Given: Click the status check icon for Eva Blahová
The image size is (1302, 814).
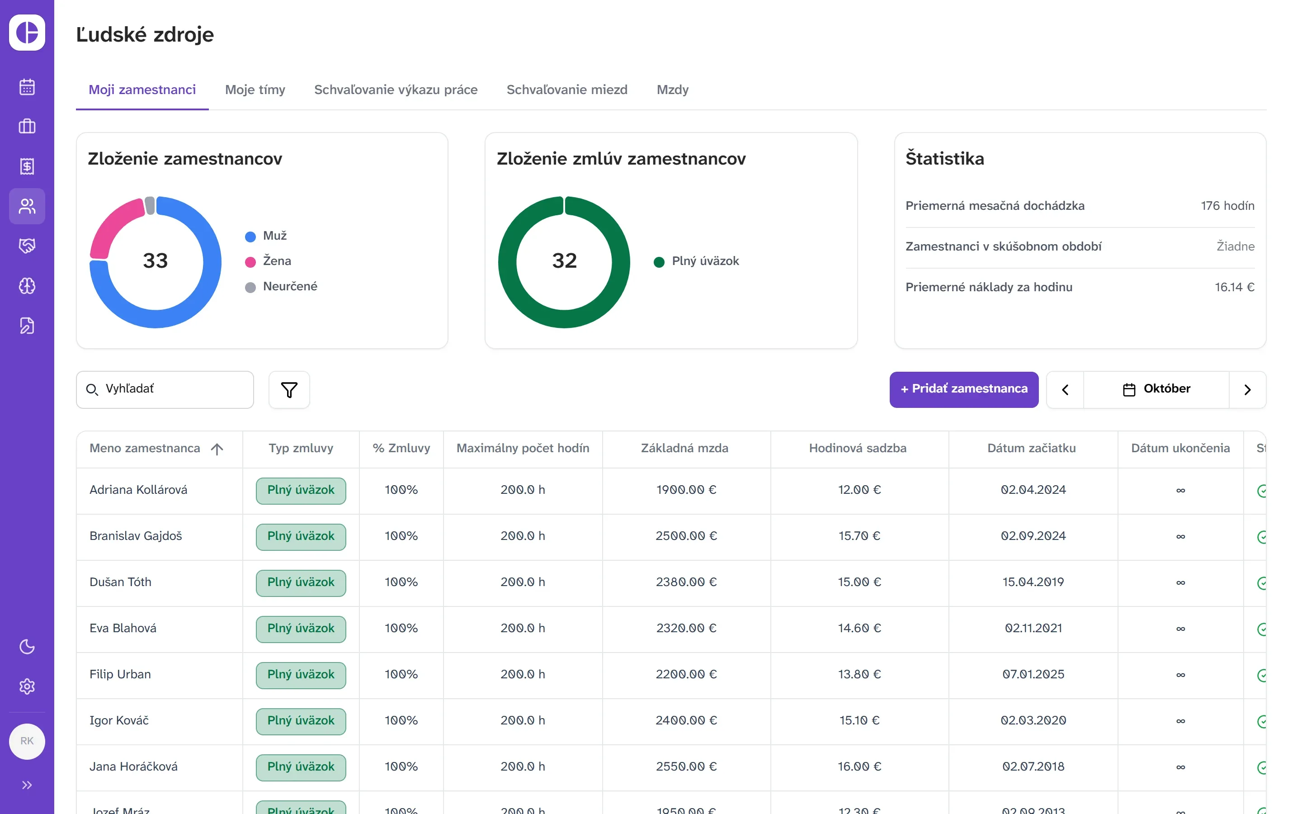Looking at the screenshot, I should [1262, 629].
